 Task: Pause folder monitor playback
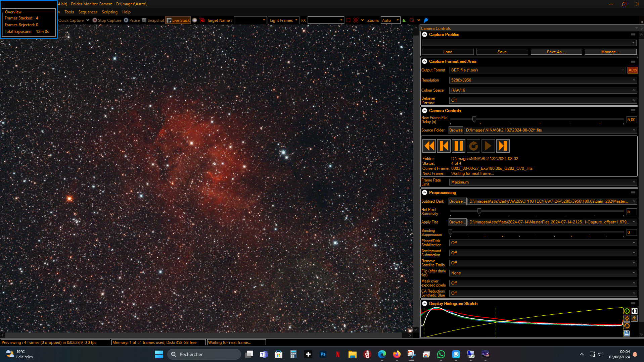pos(459,146)
